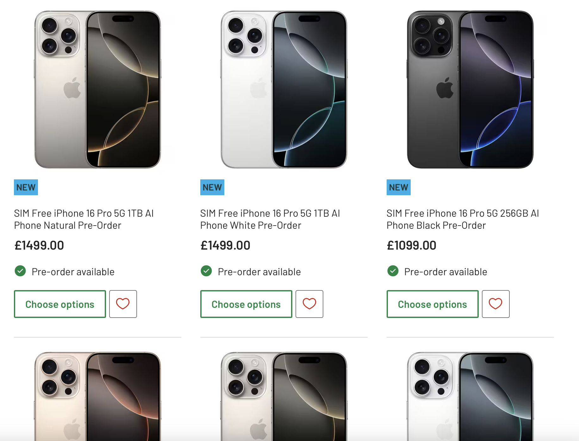Choose options for Black 256GB iPhone
Image resolution: width=579 pixels, height=441 pixels.
(432, 304)
